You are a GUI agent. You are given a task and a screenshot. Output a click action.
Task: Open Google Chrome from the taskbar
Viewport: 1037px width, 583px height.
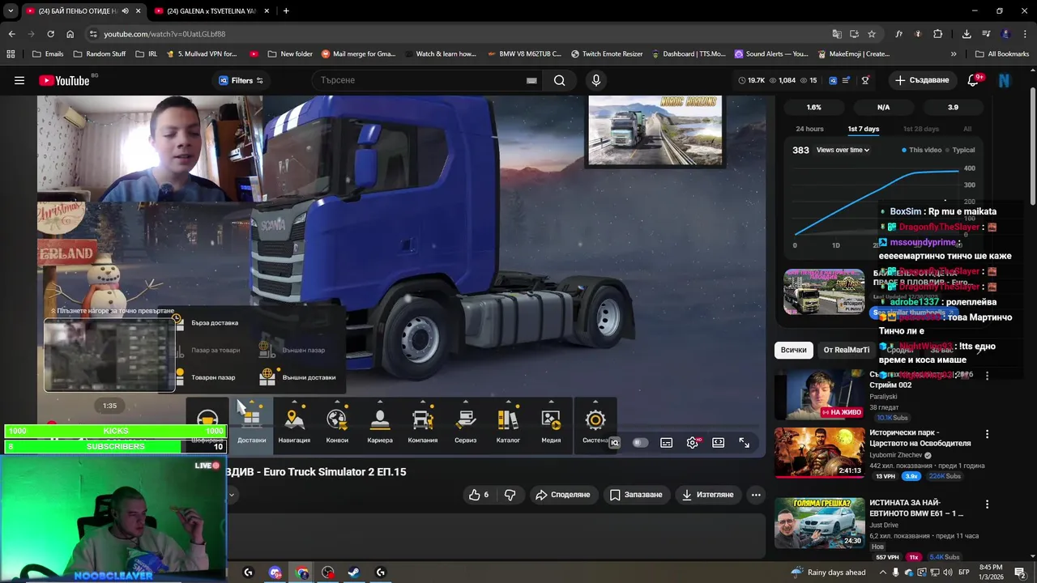(x=302, y=572)
